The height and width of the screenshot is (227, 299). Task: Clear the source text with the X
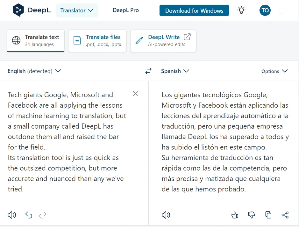click(x=135, y=93)
